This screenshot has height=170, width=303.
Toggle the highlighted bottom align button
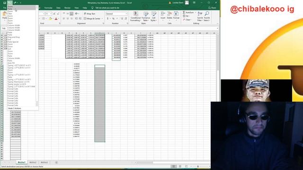point(71,14)
